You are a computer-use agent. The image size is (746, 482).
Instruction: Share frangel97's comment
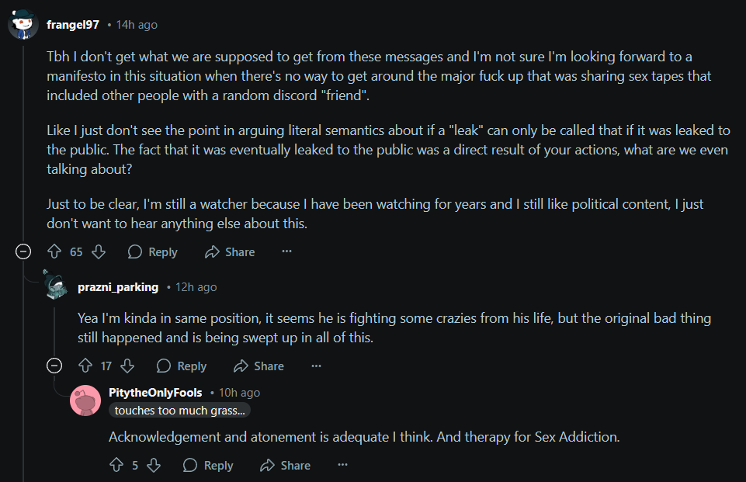[231, 251]
